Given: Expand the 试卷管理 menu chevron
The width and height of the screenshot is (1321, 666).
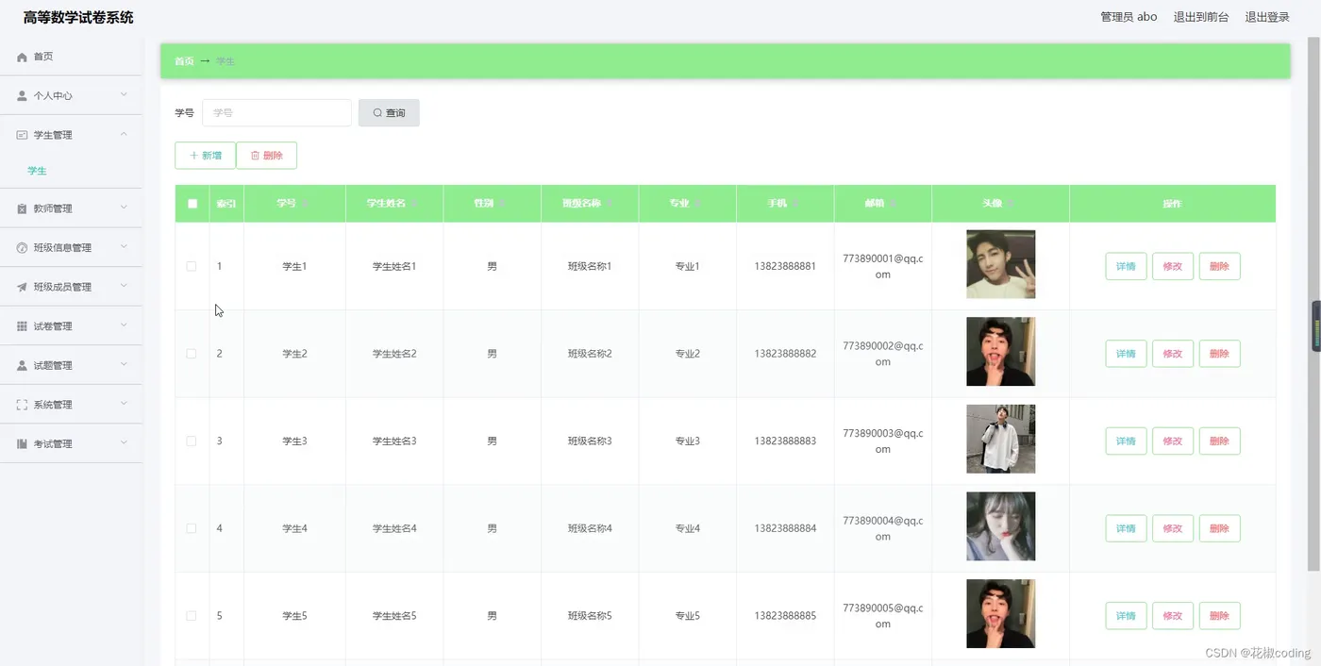Looking at the screenshot, I should pos(124,325).
